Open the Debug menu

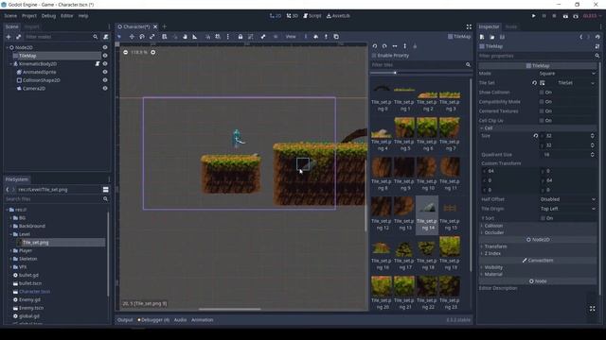[48, 16]
